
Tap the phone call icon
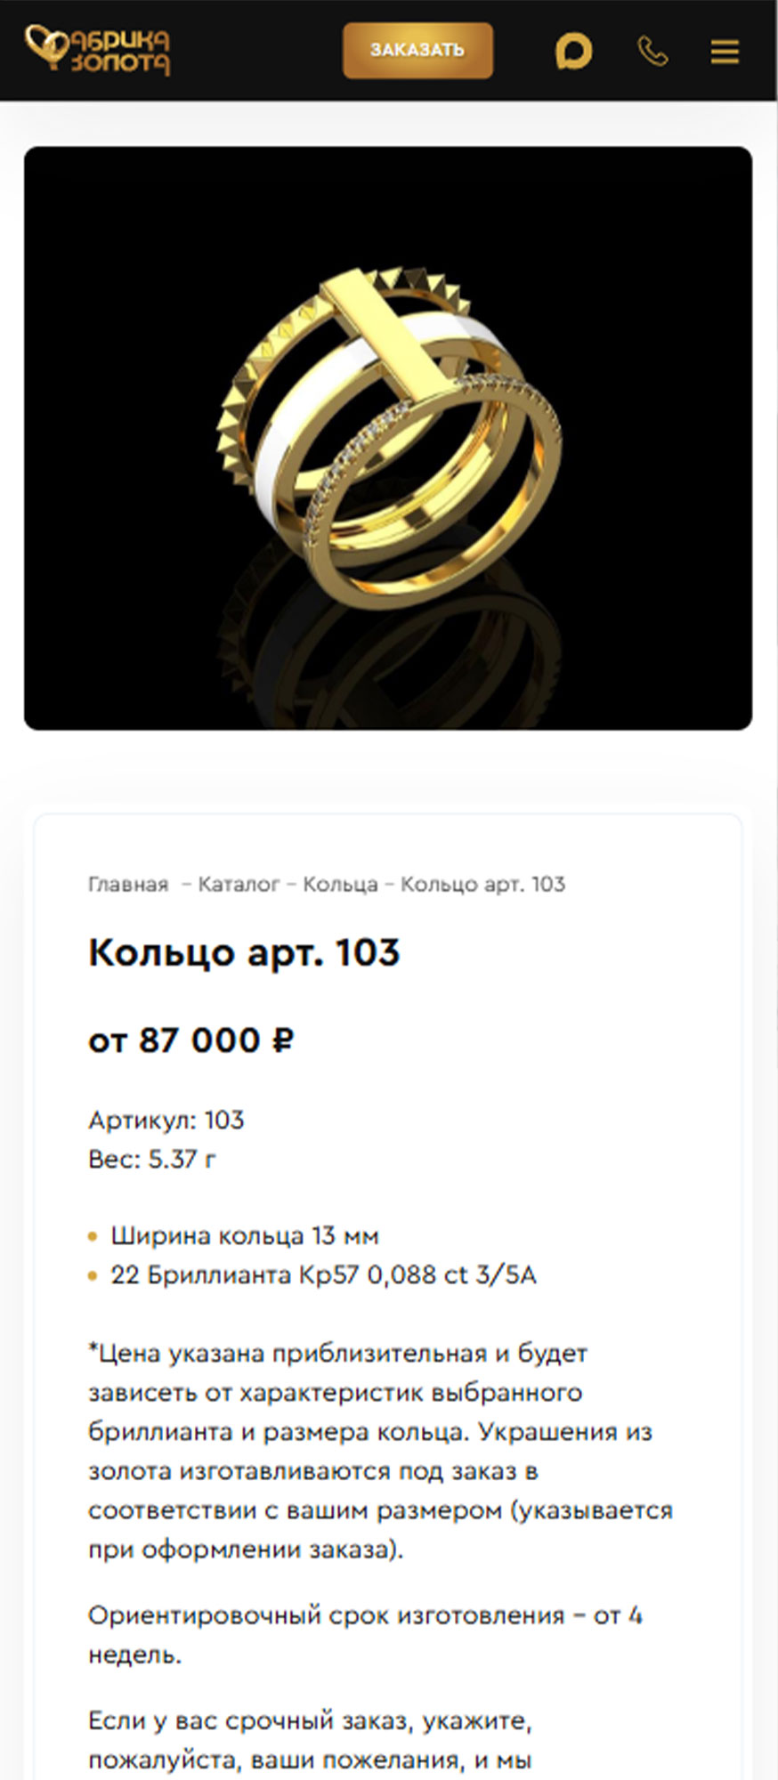652,52
